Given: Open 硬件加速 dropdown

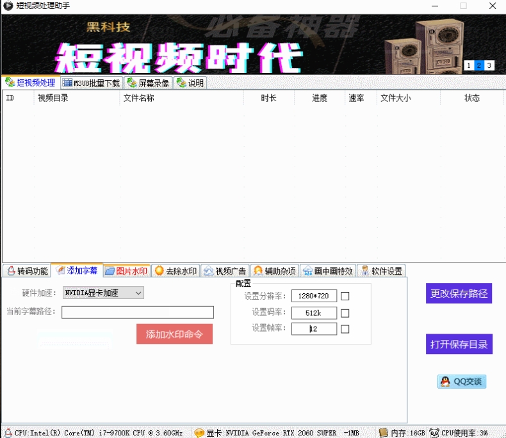Looking at the screenshot, I should 103,293.
